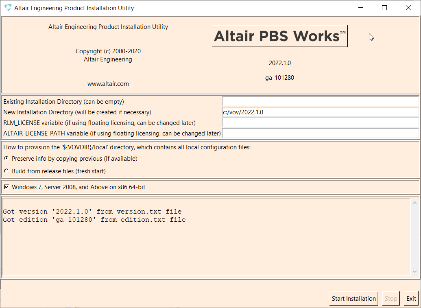Image resolution: width=421 pixels, height=308 pixels.
Task: Click the Existing Installation Directory field
Action: pyautogui.click(x=320, y=102)
